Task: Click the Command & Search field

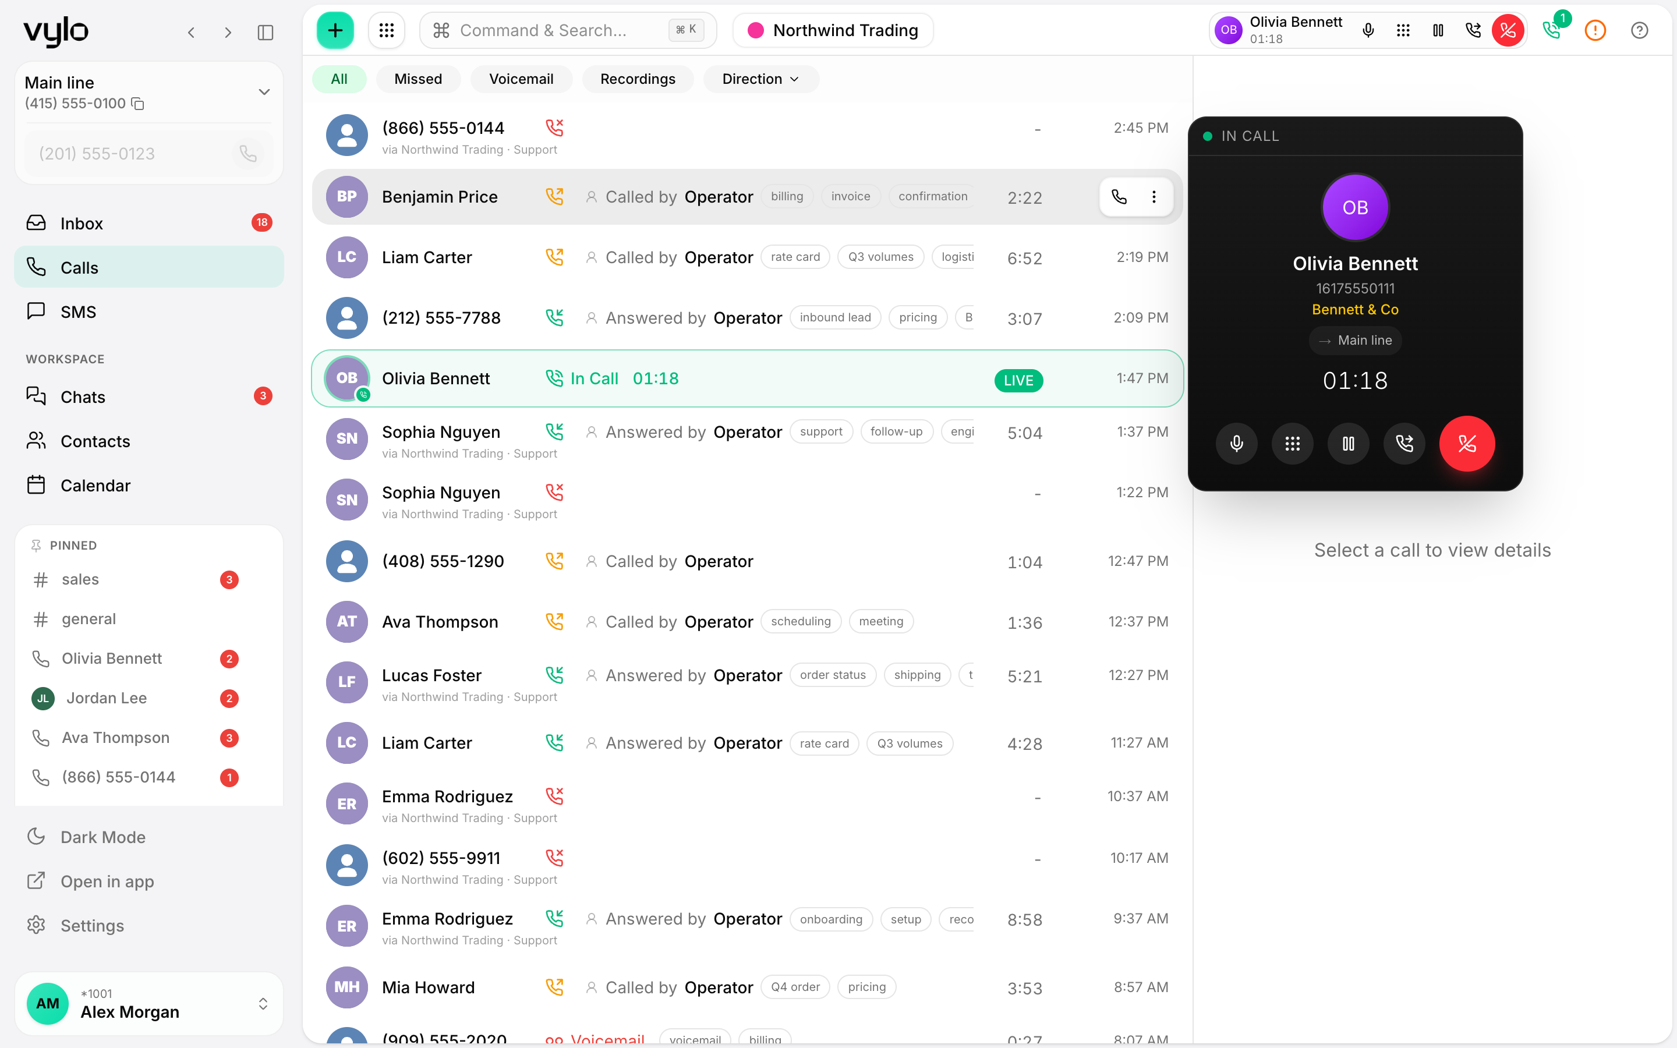Action: [568, 30]
